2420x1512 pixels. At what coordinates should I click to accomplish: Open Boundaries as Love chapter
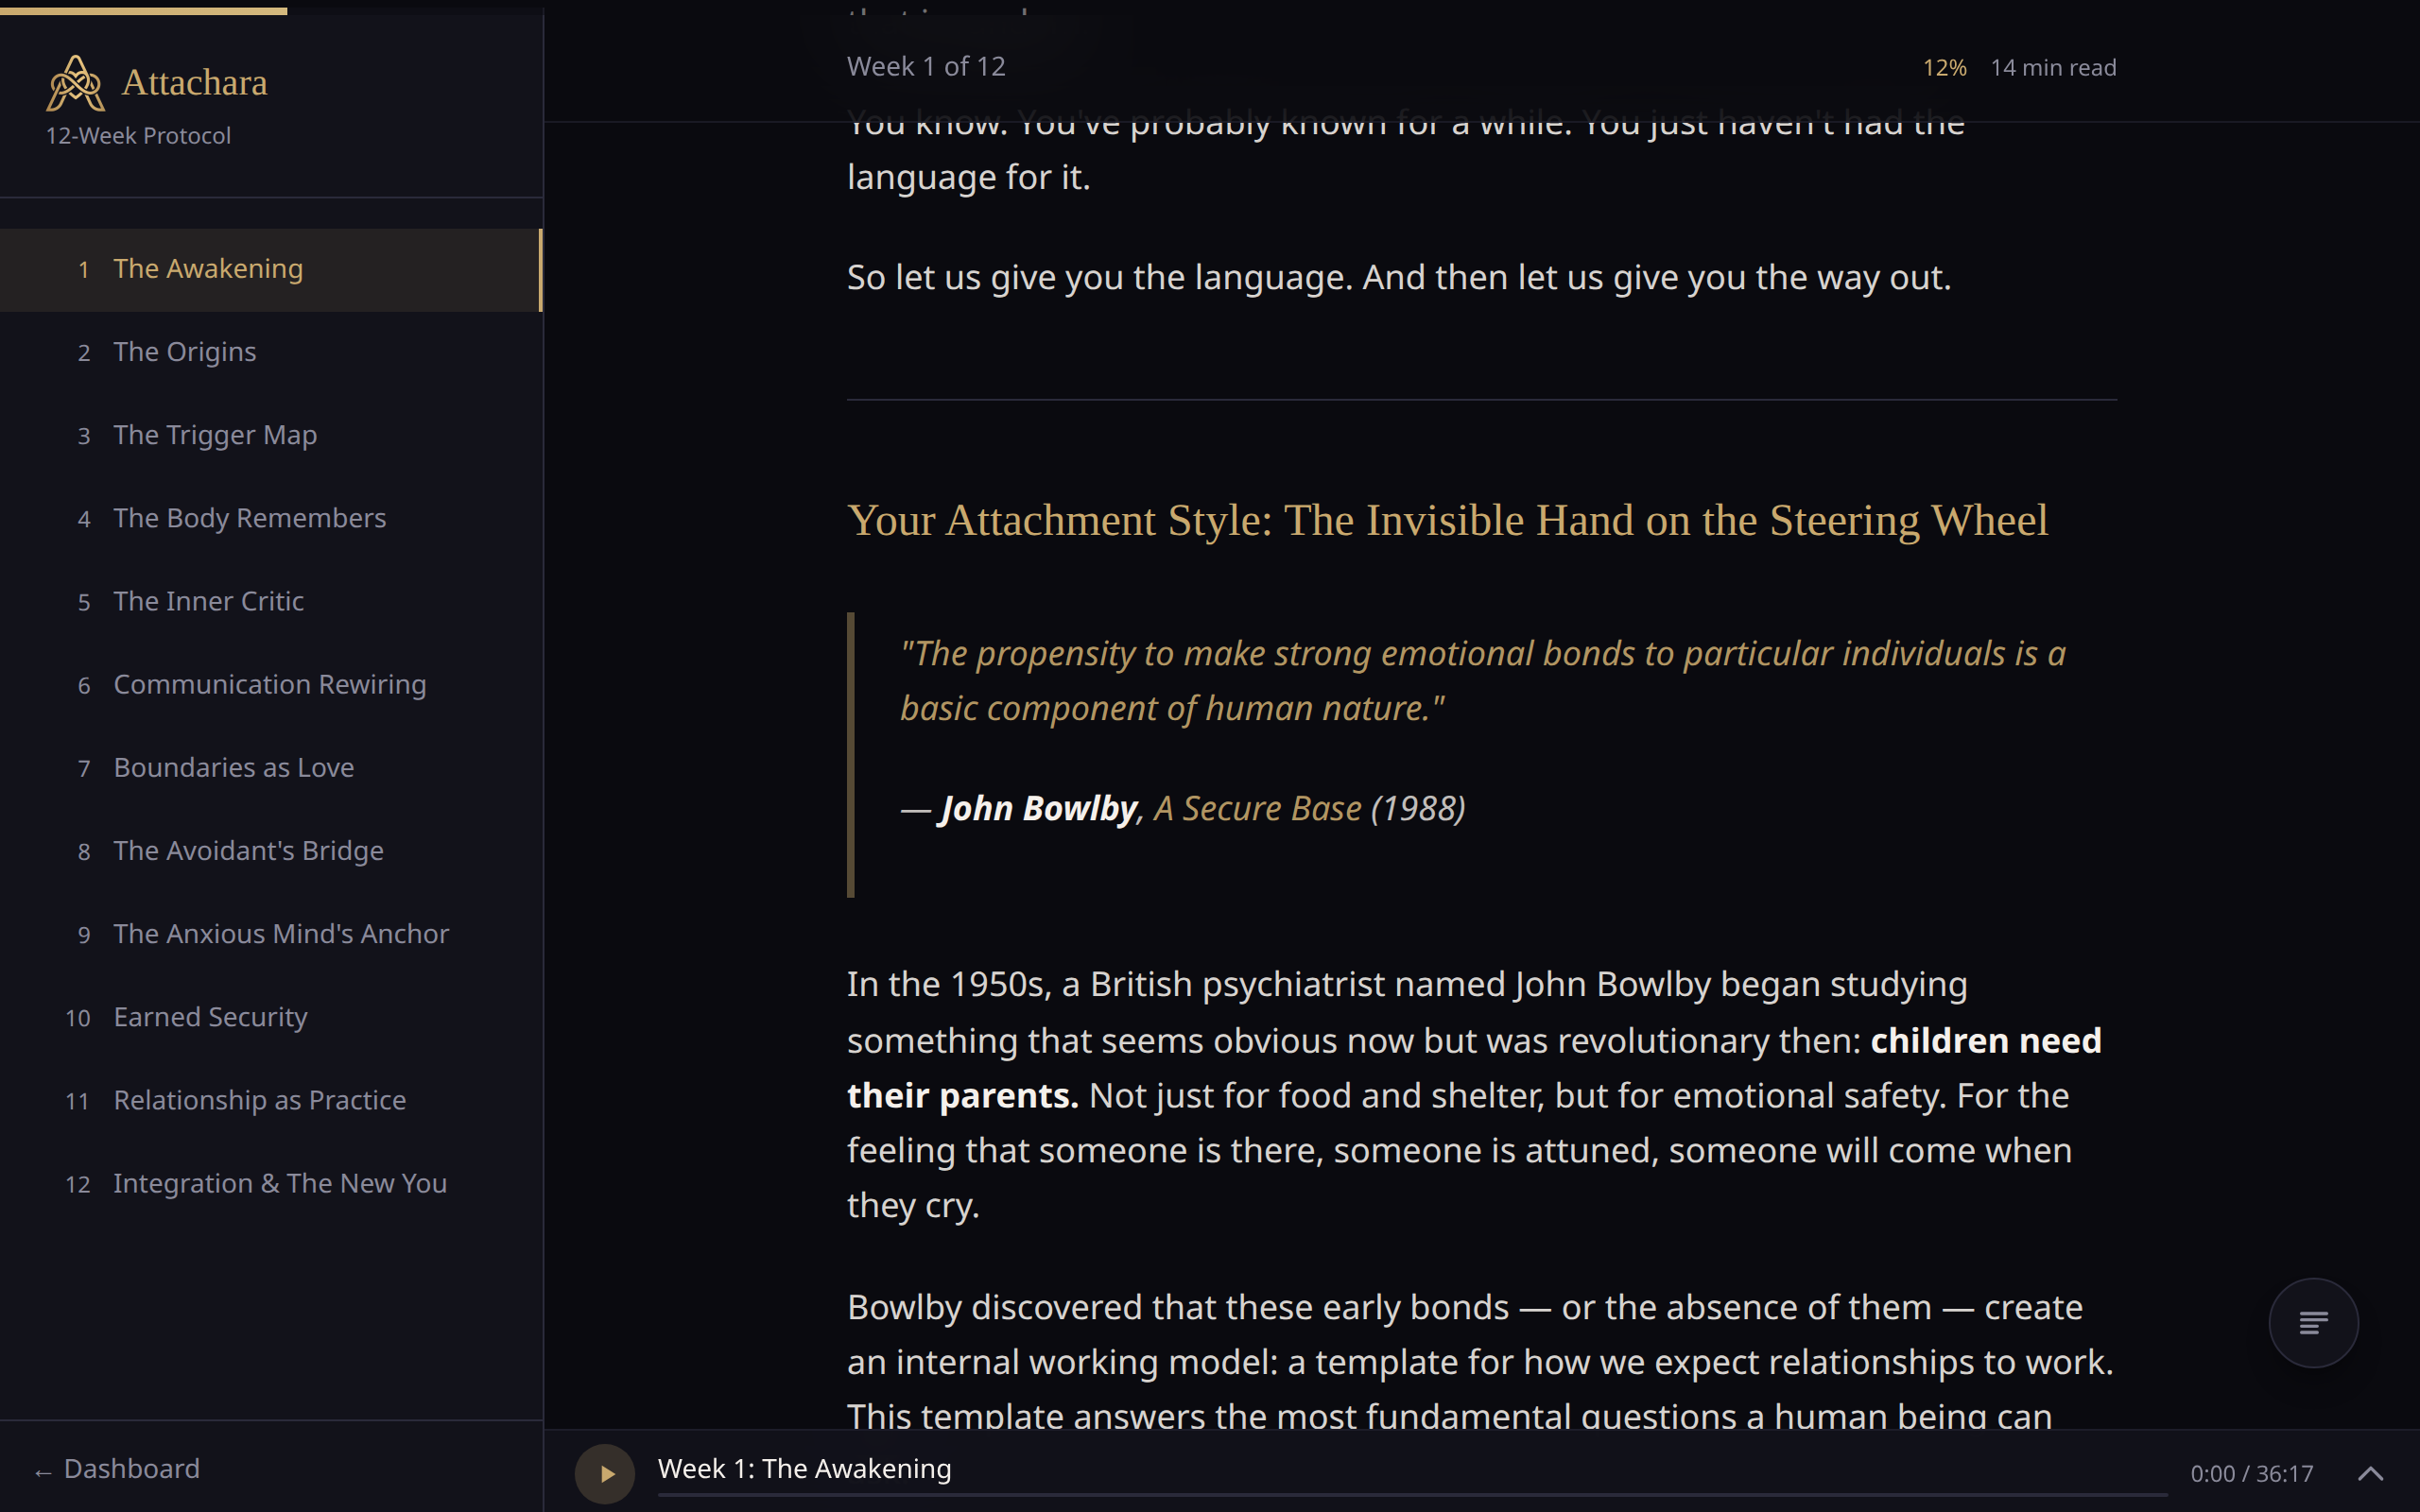pyautogui.click(x=233, y=767)
